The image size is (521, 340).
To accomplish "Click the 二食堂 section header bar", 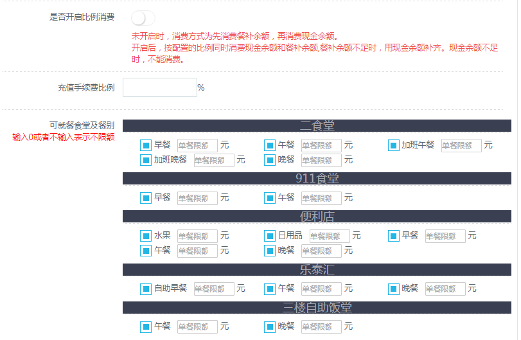I will [317, 125].
